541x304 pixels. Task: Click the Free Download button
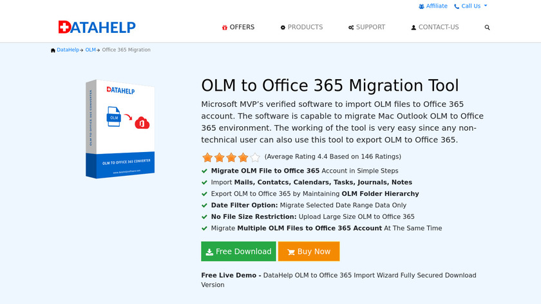tap(238, 251)
